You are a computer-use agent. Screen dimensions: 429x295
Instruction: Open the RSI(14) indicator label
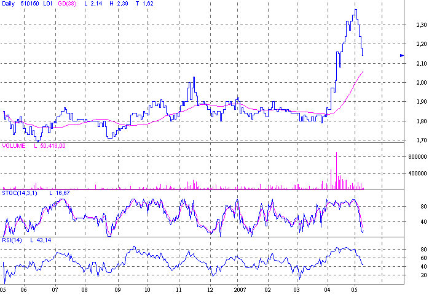(13, 241)
